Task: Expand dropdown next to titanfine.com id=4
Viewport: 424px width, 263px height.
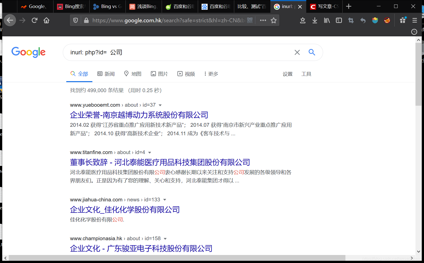Action: [150, 153]
